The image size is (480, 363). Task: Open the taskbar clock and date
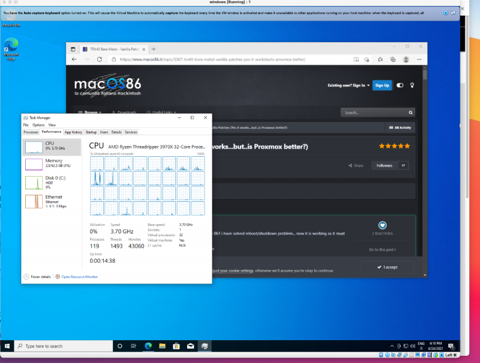(x=436, y=346)
